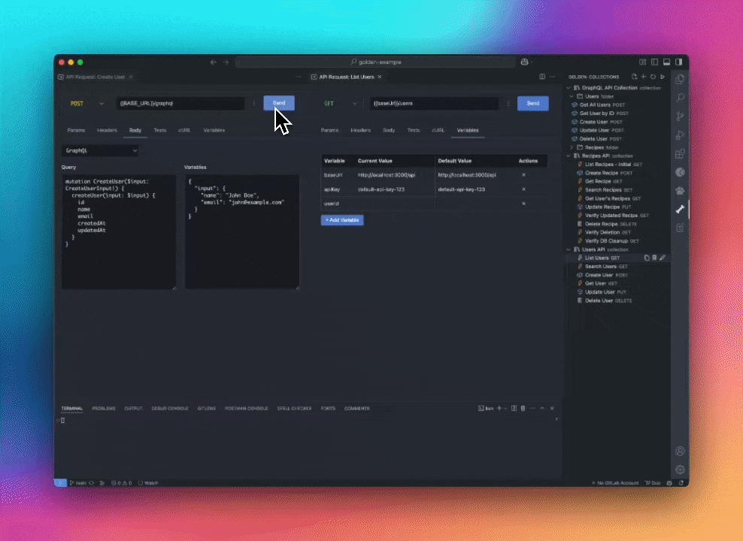Image resolution: width=743 pixels, height=541 pixels.
Task: Switch to the Postman Console panel tab
Action: 246,409
